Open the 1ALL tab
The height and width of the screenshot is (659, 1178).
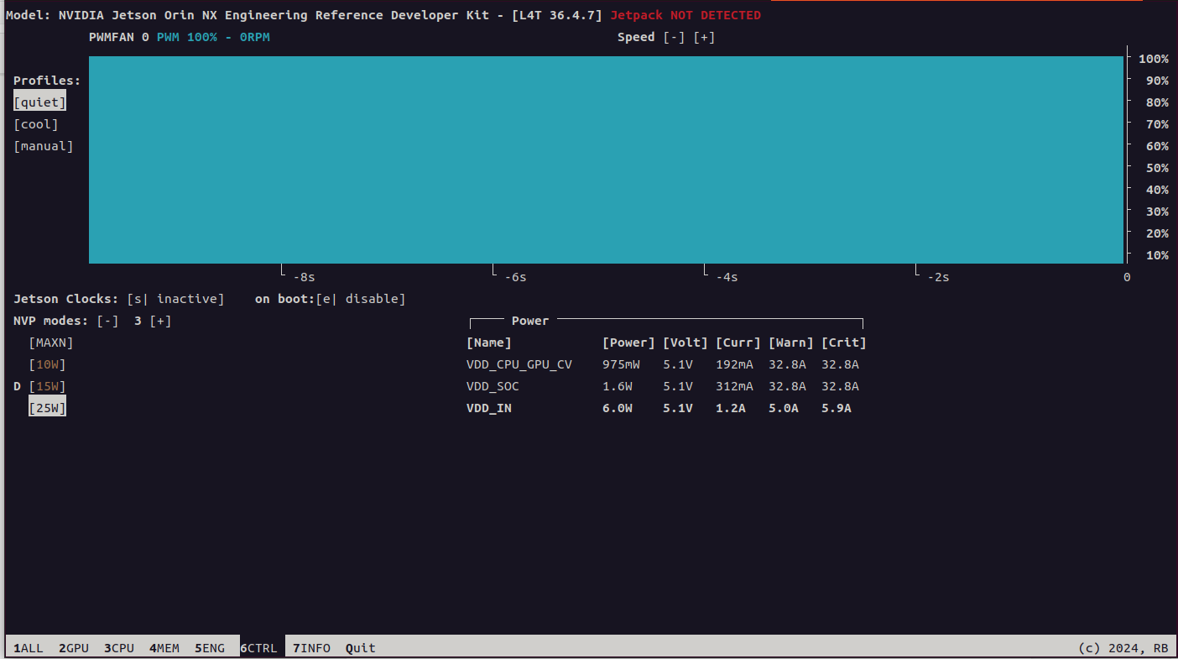point(29,648)
